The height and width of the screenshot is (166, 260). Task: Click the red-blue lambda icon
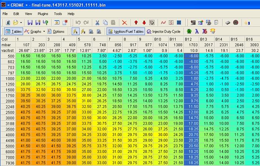205,31
